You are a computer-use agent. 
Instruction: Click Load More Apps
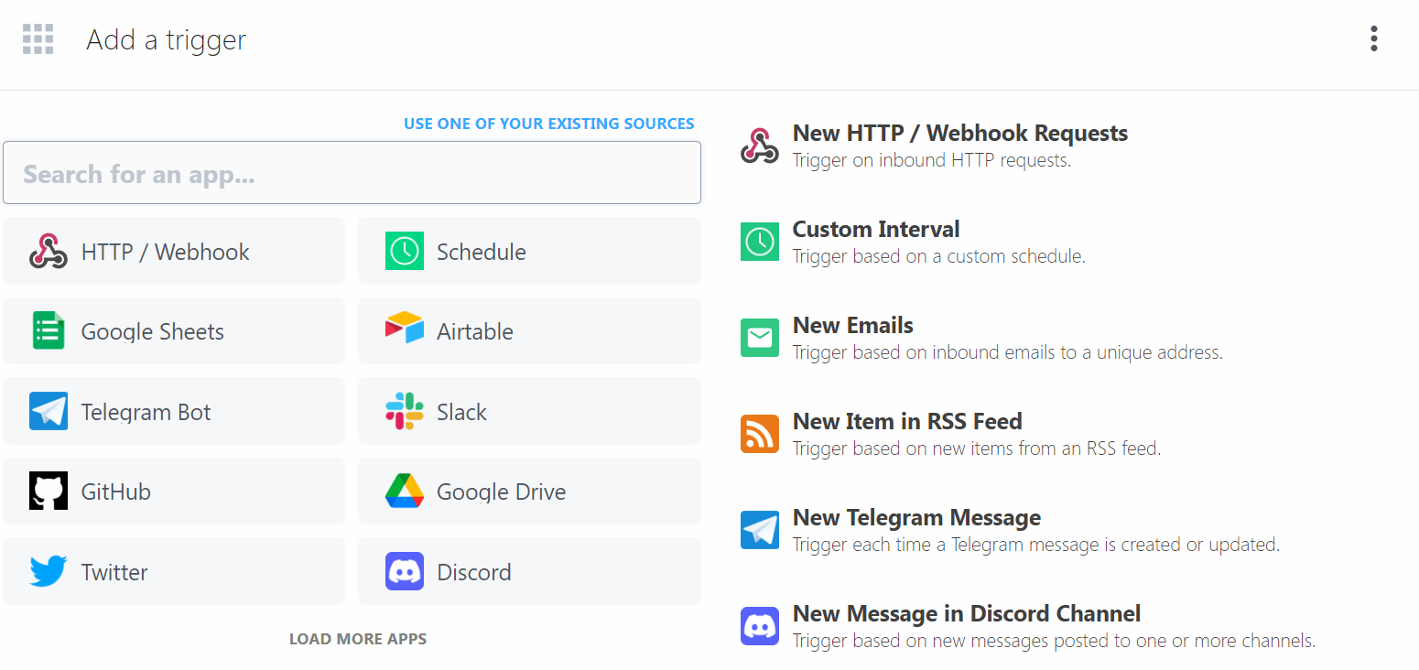[358, 639]
